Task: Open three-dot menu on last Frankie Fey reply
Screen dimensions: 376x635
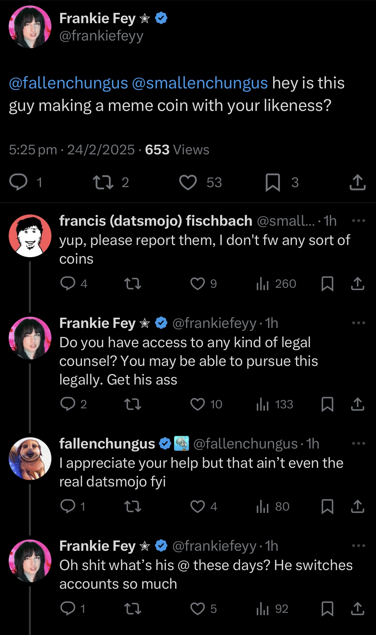Action: pyautogui.click(x=358, y=546)
